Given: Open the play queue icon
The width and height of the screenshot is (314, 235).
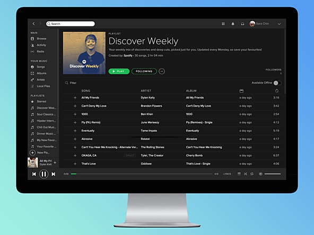Looking at the screenshot, I should coord(239,174).
